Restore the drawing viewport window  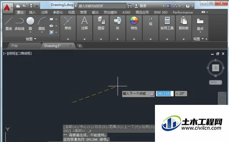click(218, 54)
